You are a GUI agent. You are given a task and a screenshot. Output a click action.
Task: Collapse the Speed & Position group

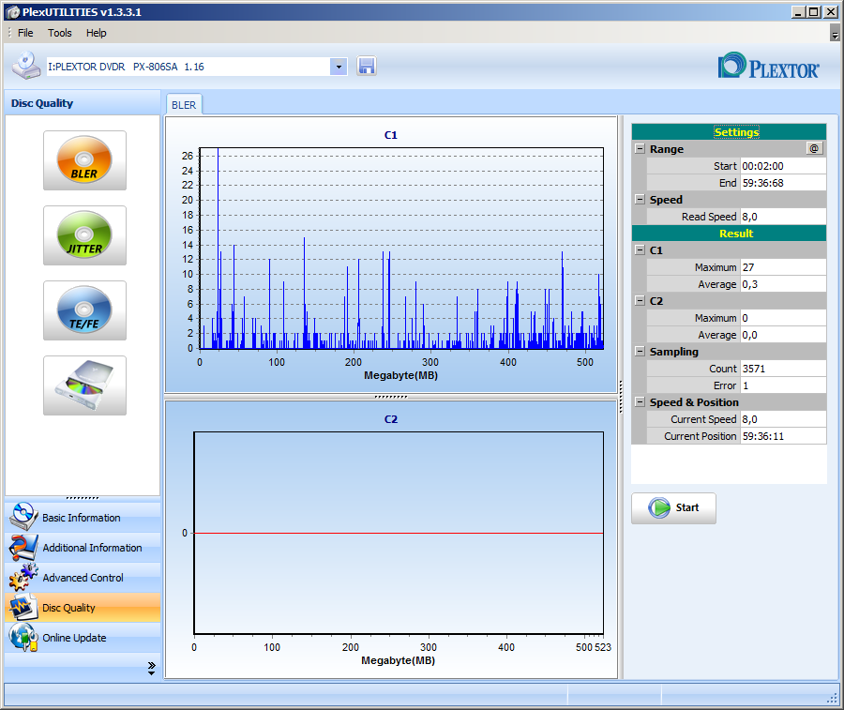point(640,401)
